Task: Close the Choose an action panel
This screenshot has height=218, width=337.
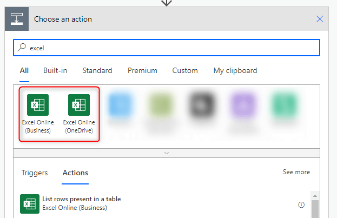Action: pyautogui.click(x=320, y=19)
